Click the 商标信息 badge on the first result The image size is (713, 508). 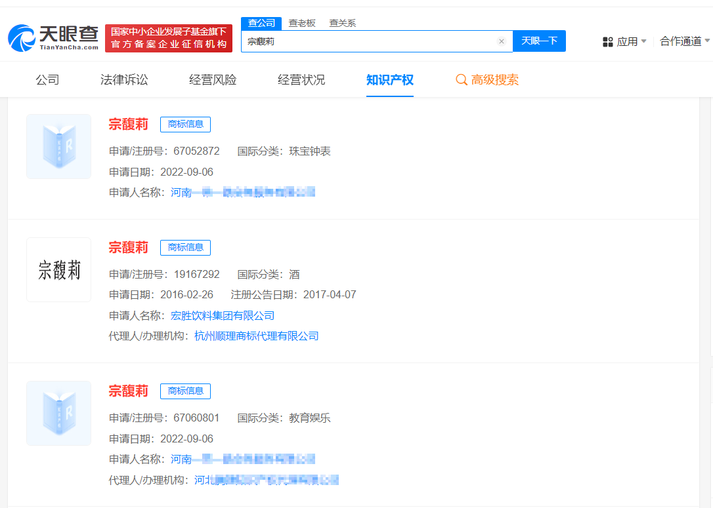[x=186, y=124]
